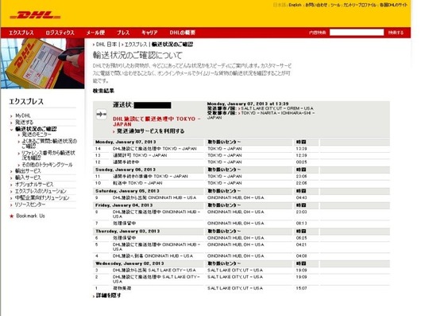
Task: Click エクスプレス breadcrumb link
Action: click(136, 45)
